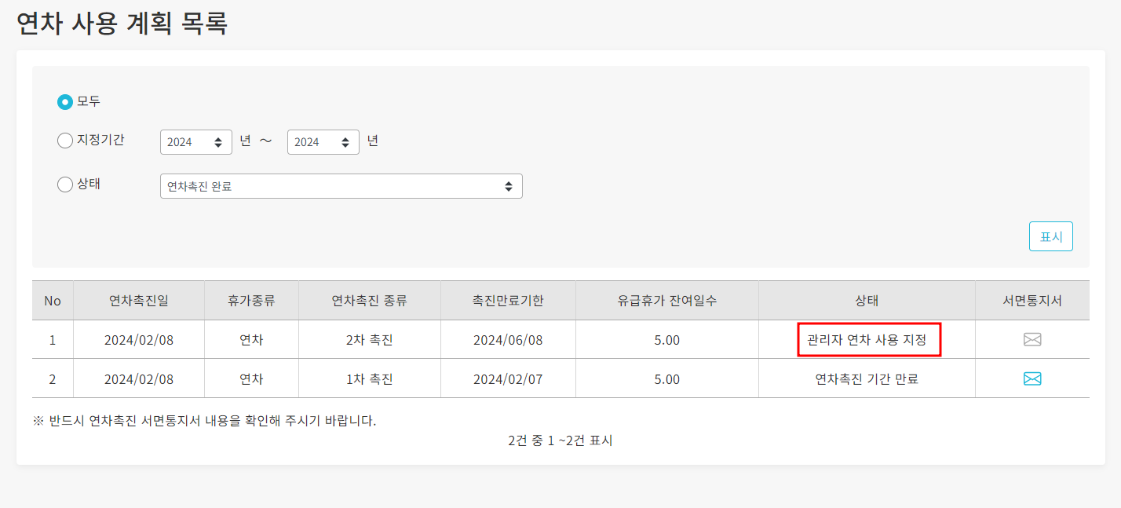1121x508 pixels.
Task: Select the 지정기간 radio option
Action: click(65, 141)
